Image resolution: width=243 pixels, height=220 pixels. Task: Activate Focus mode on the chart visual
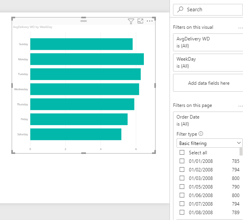pos(140,21)
